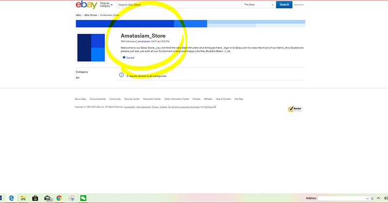Click the info icon beside results message
This screenshot has width=388, height=203.
tap(121, 75)
